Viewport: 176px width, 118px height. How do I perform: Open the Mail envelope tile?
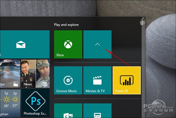pos(21,44)
